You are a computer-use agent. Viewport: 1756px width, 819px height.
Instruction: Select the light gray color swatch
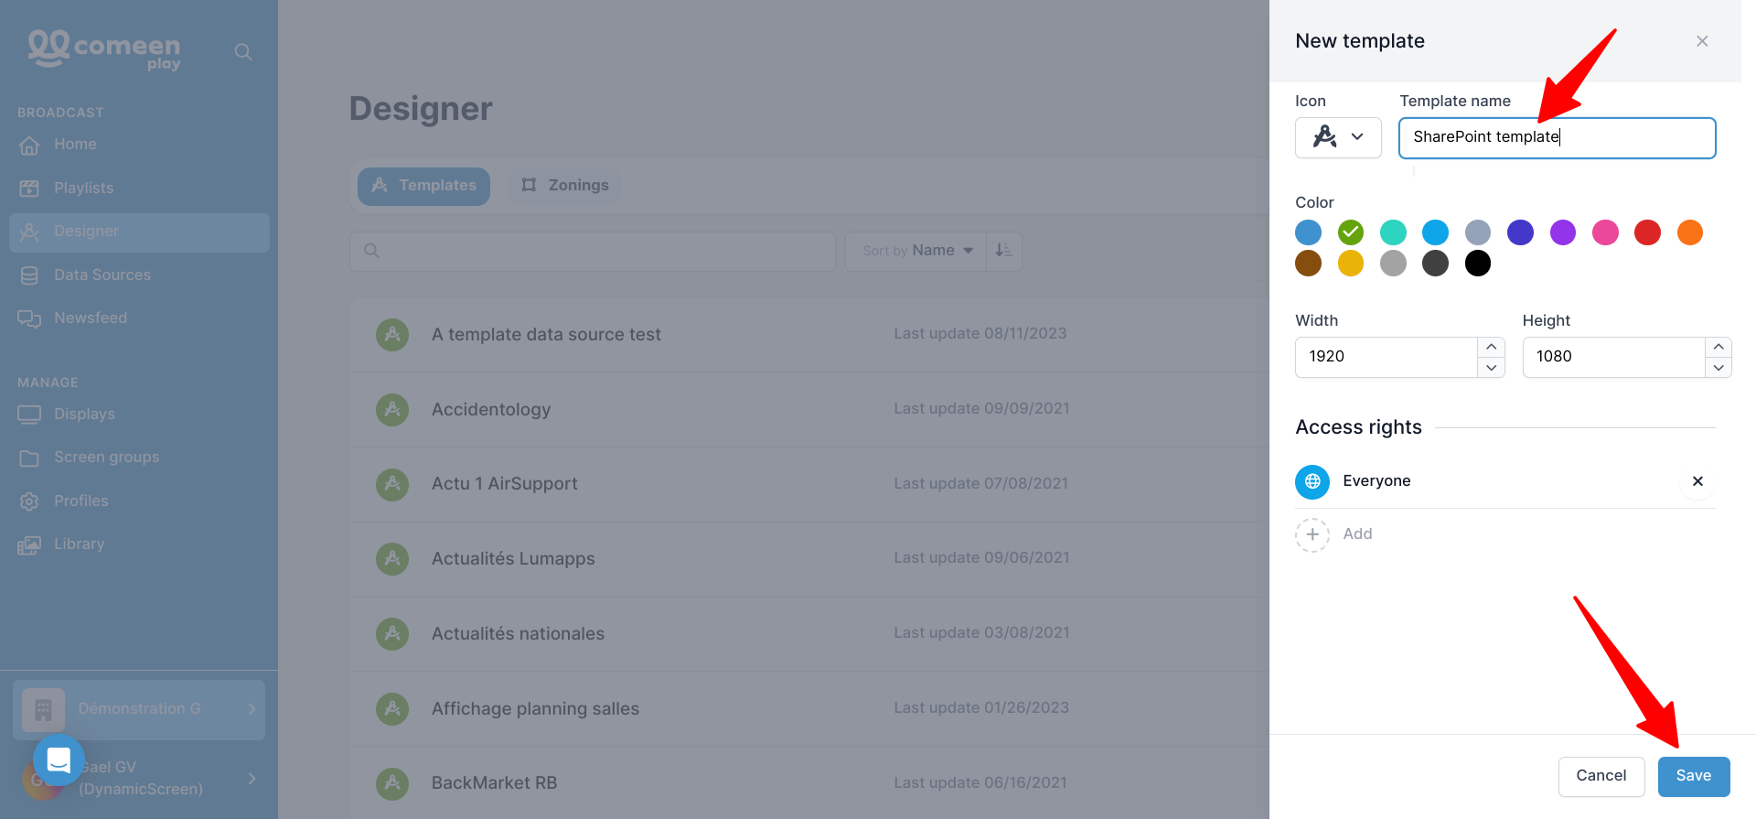click(1393, 264)
